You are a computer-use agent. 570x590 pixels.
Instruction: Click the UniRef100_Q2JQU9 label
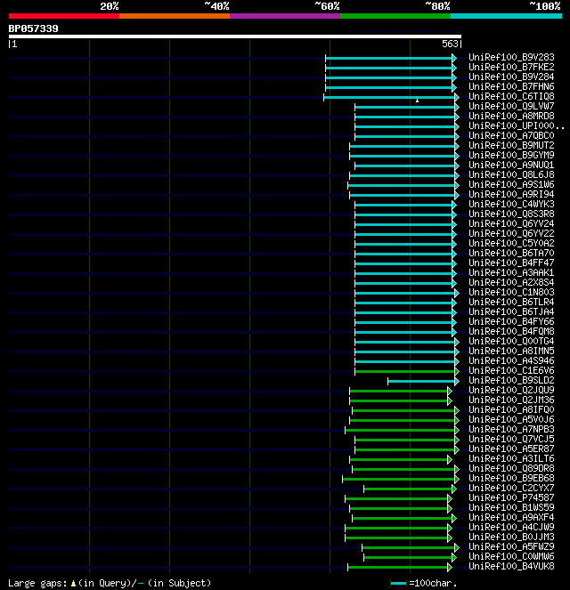pos(511,390)
